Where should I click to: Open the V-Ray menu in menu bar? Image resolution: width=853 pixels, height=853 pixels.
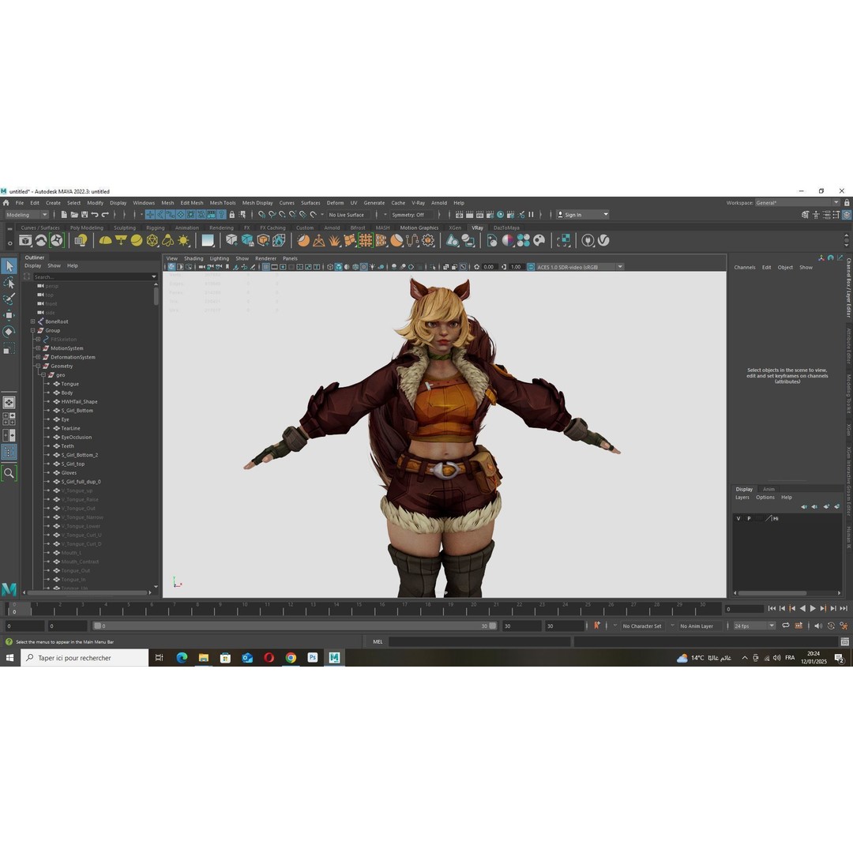click(418, 203)
